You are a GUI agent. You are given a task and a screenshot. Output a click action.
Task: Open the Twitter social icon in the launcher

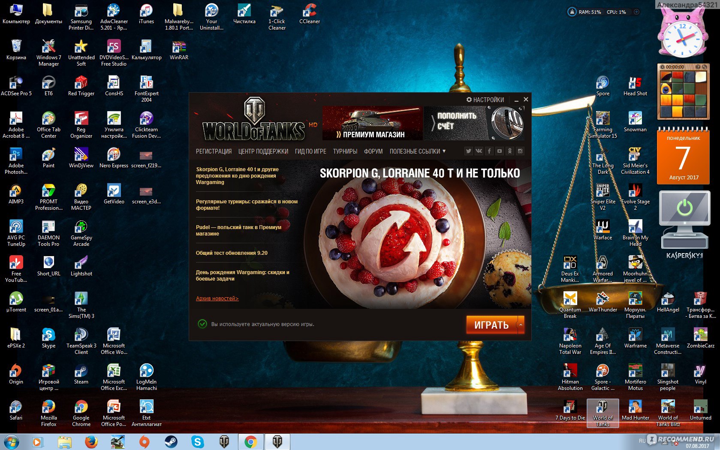pos(469,151)
